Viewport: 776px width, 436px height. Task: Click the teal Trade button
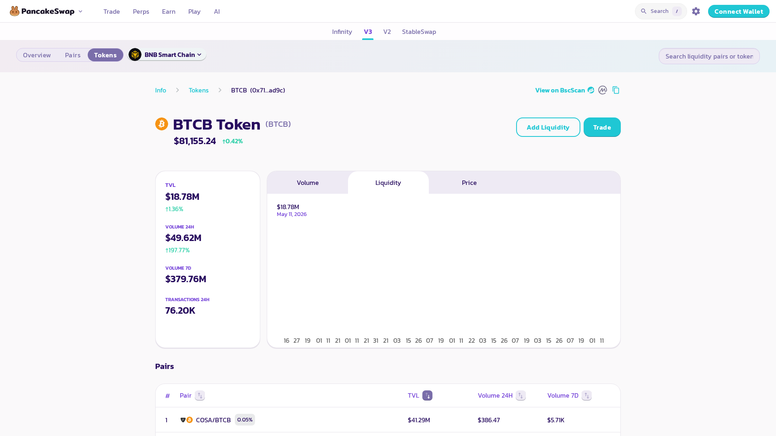pos(602,127)
